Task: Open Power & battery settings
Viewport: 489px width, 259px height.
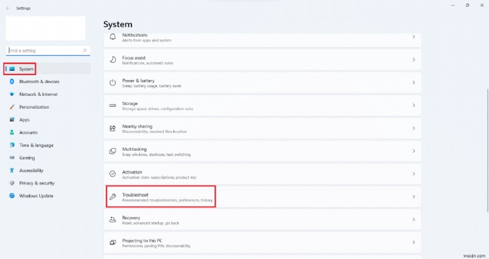Action: point(262,82)
